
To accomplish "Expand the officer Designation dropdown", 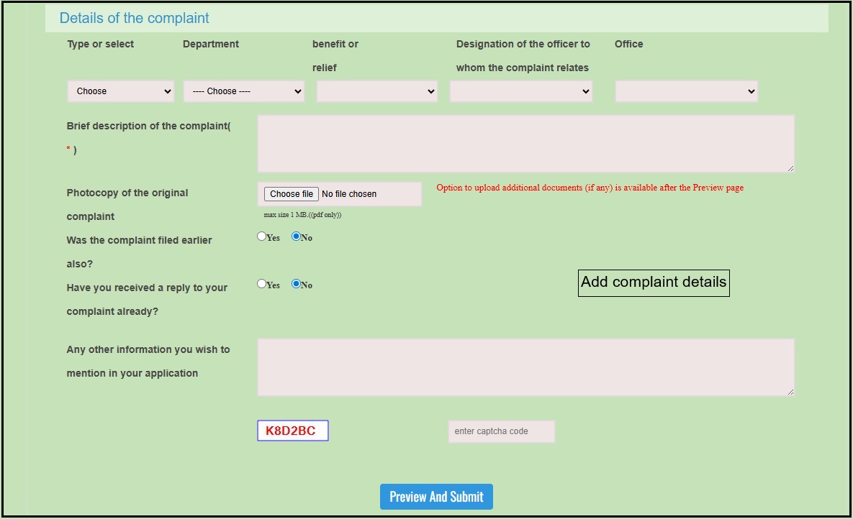I will point(520,91).
